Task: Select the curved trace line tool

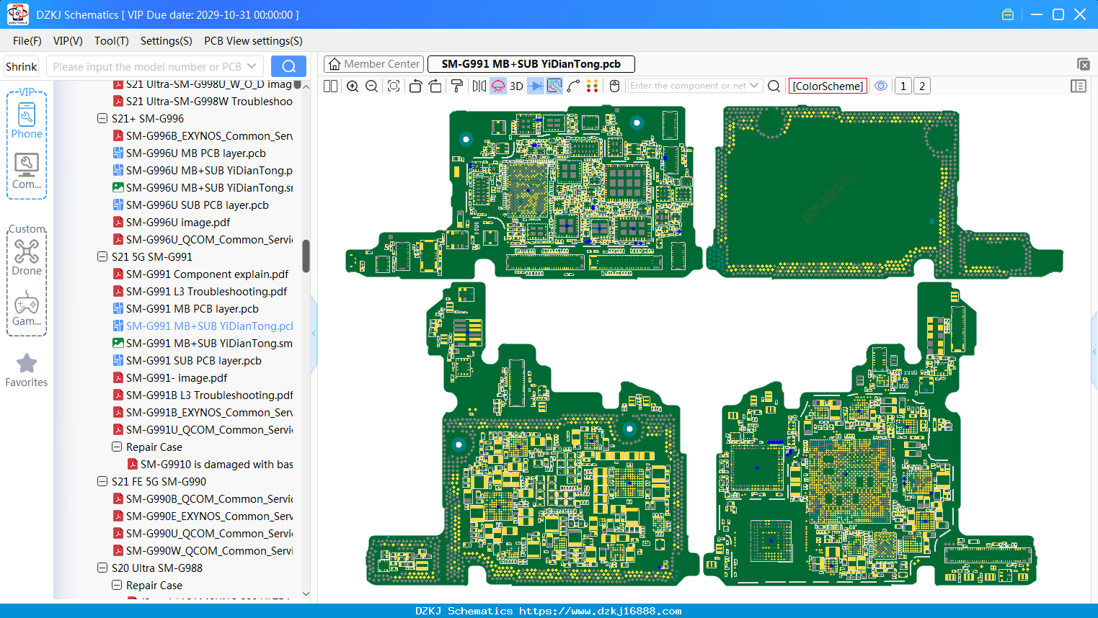Action: [573, 86]
